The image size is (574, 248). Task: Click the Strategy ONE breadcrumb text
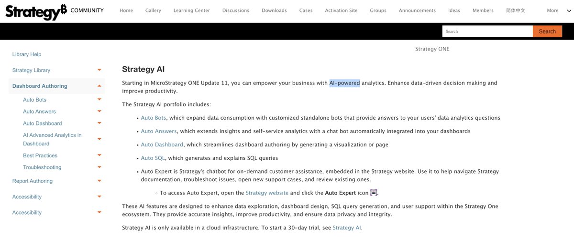[x=432, y=49]
